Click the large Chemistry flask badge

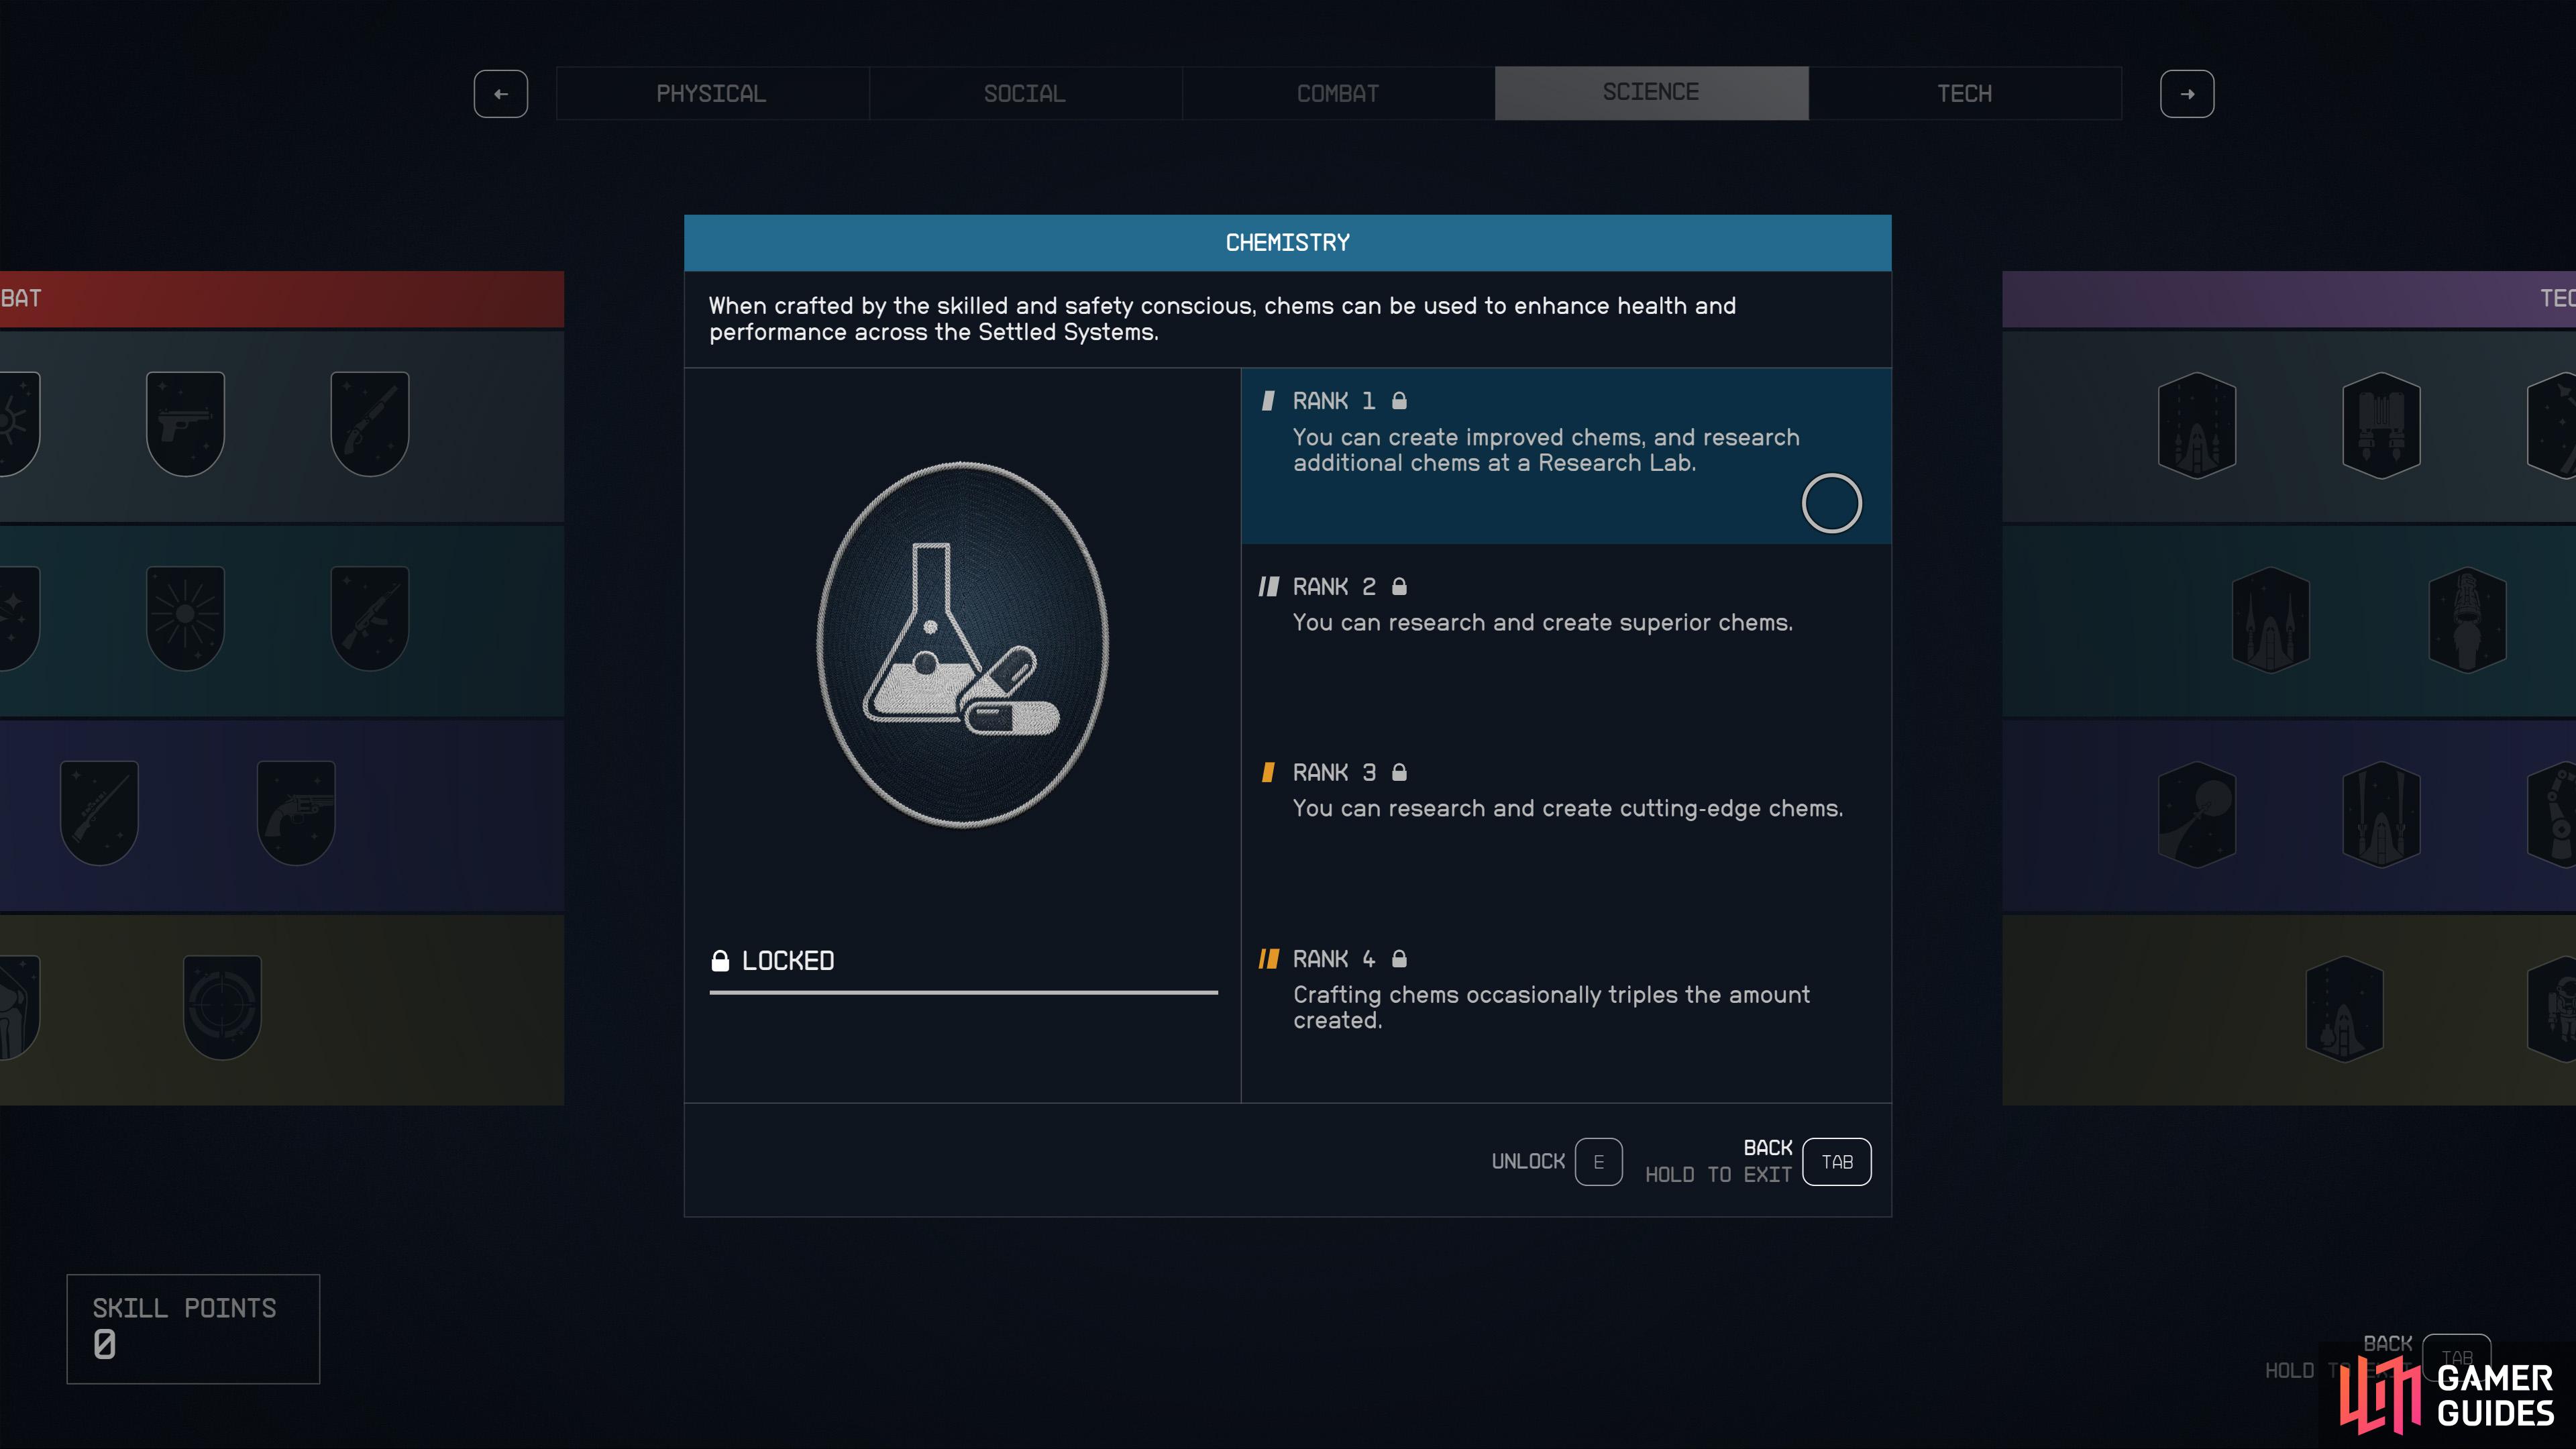click(963, 645)
